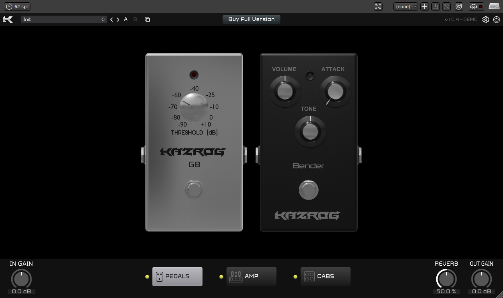503x298 pixels.
Task: Click the REVERB knob
Action: coord(446,279)
